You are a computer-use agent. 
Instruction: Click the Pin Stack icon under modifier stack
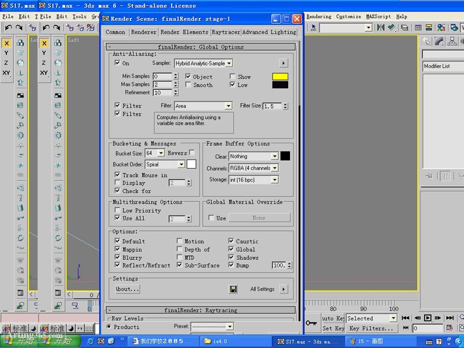[x=429, y=176]
